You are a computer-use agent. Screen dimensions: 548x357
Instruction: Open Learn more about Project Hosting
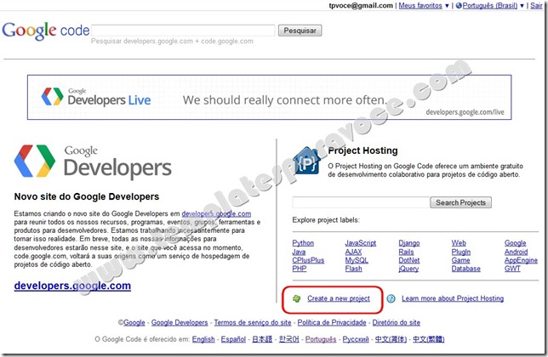tap(453, 298)
